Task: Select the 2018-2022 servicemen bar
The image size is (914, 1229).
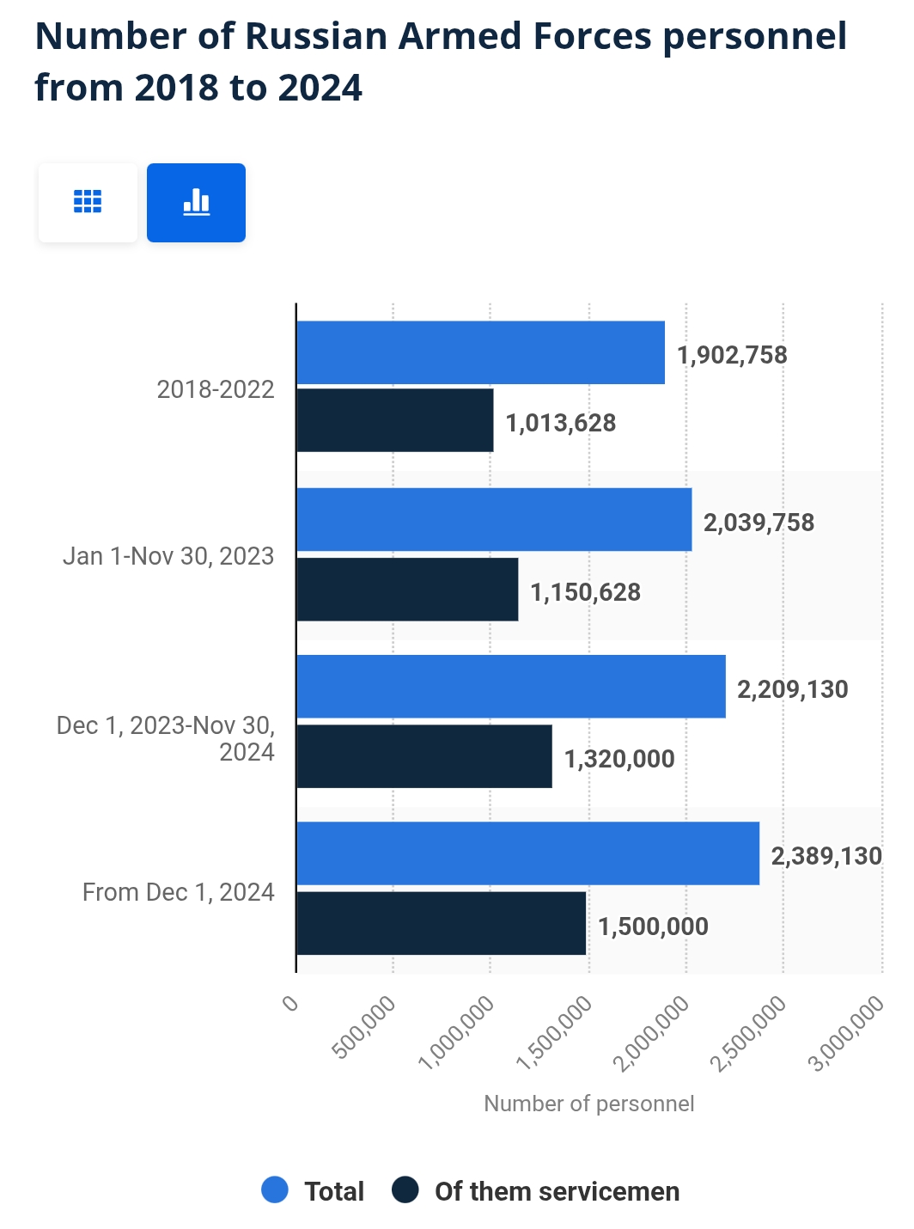Action: click(395, 420)
